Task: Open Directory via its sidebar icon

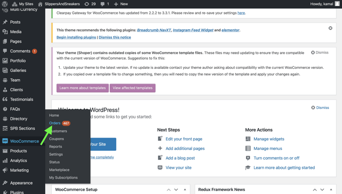Action: pos(5,119)
